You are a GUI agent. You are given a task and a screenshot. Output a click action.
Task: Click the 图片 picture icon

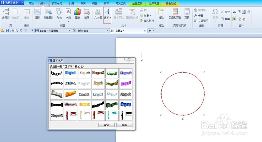coord(38,12)
